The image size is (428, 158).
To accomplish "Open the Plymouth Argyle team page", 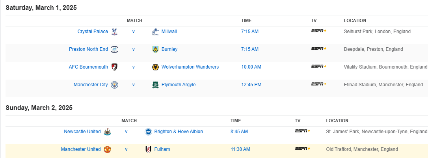I will pyautogui.click(x=179, y=85).
